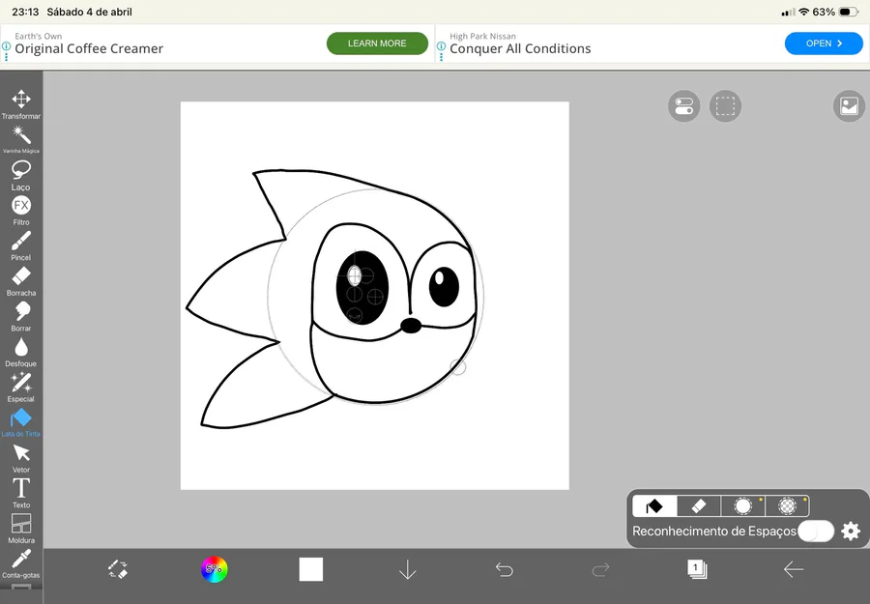
Task: Tap the Wi-Fi indicator in status bar
Action: point(804,12)
